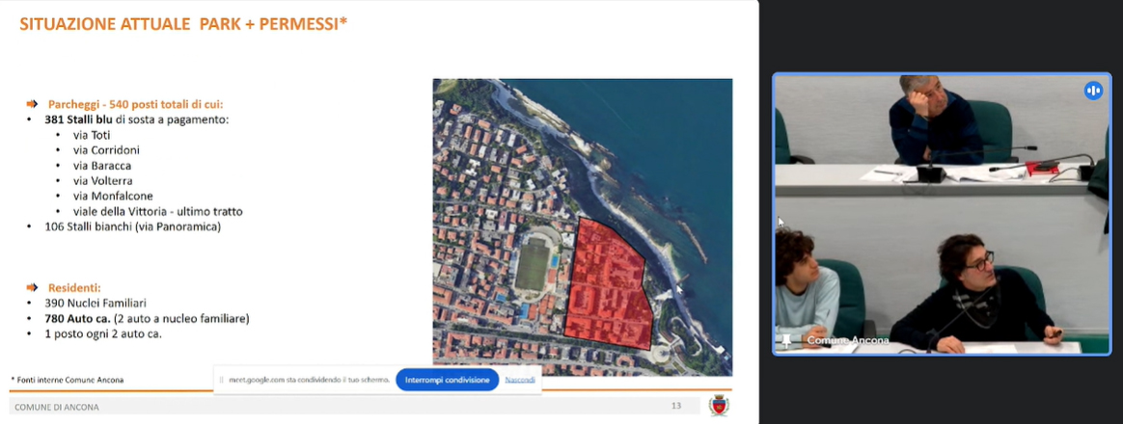
Task: Click the audio activity indicator on video tile
Action: (1092, 91)
